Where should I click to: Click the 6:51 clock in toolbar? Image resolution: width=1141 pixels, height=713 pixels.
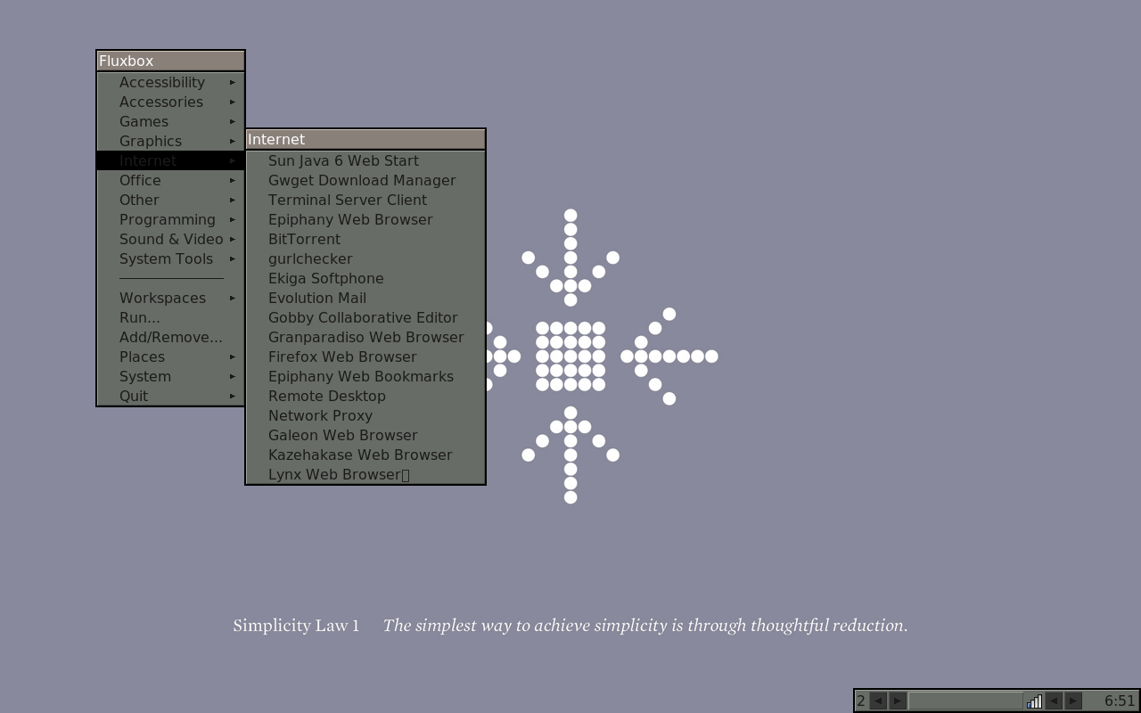pos(1120,701)
